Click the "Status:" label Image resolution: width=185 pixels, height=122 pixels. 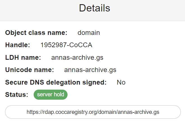17,95
